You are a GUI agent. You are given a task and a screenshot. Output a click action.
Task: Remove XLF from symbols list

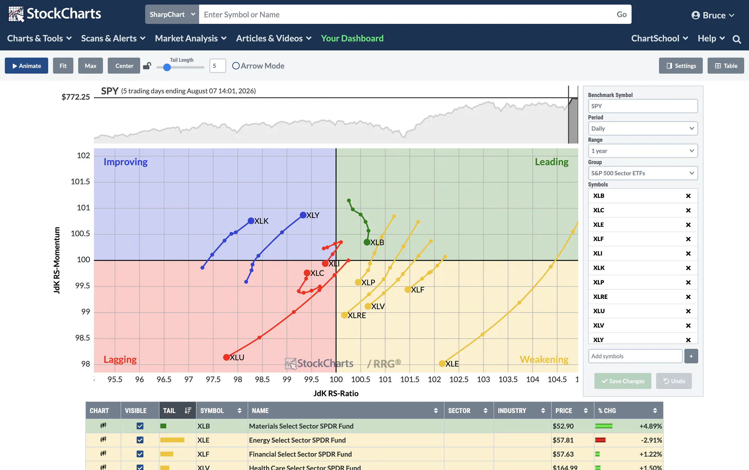coord(688,239)
